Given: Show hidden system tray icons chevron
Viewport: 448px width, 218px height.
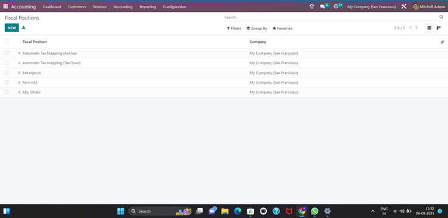Looking at the screenshot, I should click(372, 211).
